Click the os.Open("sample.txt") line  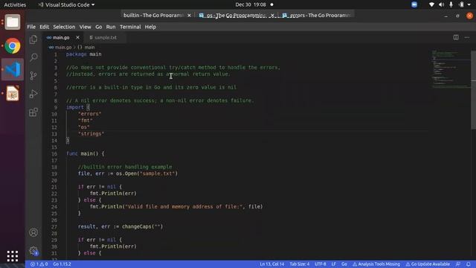pyautogui.click(x=128, y=173)
